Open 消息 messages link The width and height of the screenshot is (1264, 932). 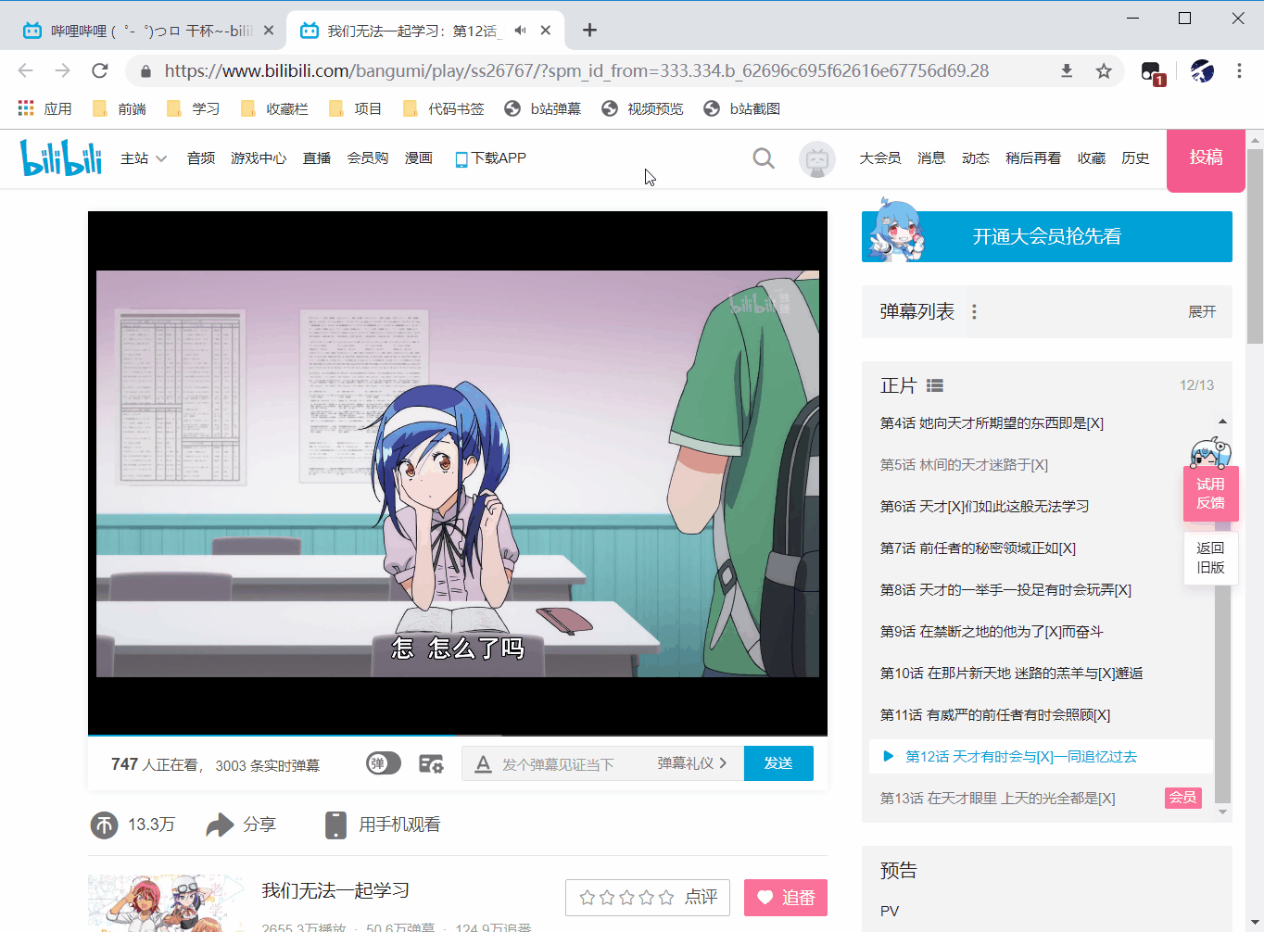[931, 158]
